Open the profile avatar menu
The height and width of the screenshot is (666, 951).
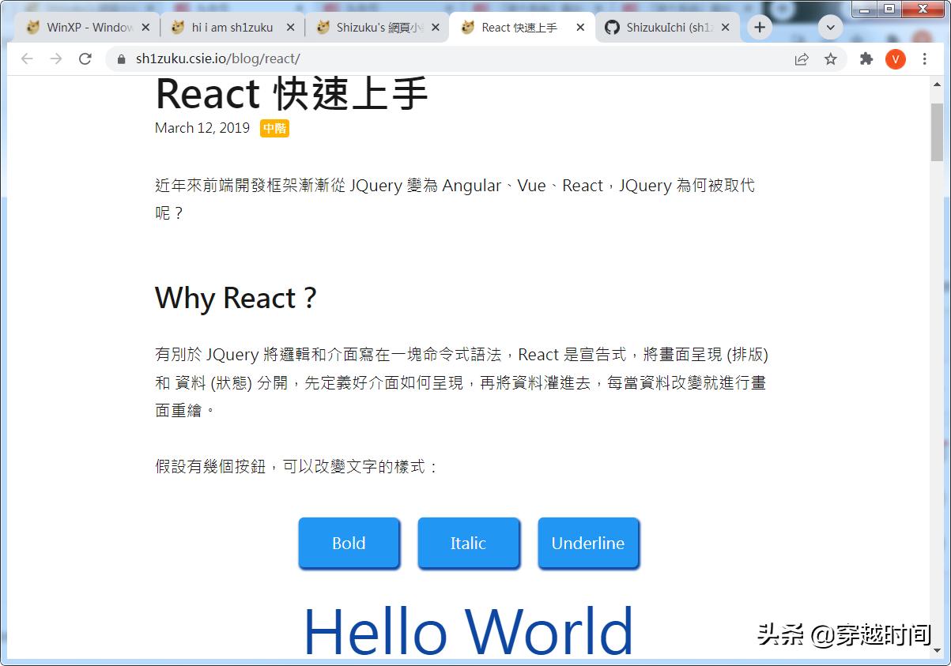[x=895, y=58]
